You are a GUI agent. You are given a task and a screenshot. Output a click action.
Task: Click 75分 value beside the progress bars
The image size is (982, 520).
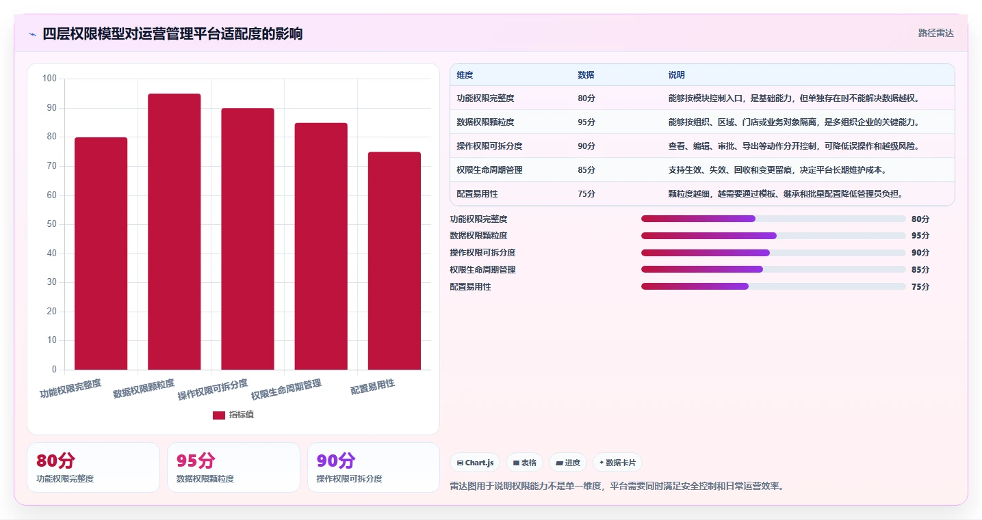[920, 286]
